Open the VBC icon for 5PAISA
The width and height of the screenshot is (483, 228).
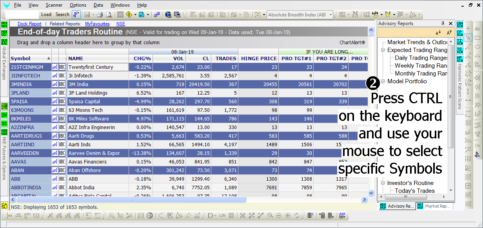(x=62, y=102)
